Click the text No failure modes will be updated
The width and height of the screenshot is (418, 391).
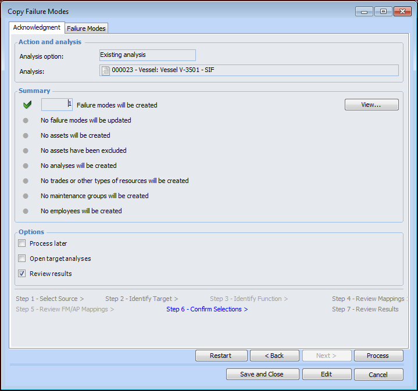coord(86,120)
